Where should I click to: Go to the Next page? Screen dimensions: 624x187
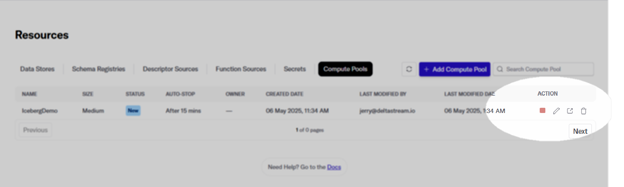(580, 131)
